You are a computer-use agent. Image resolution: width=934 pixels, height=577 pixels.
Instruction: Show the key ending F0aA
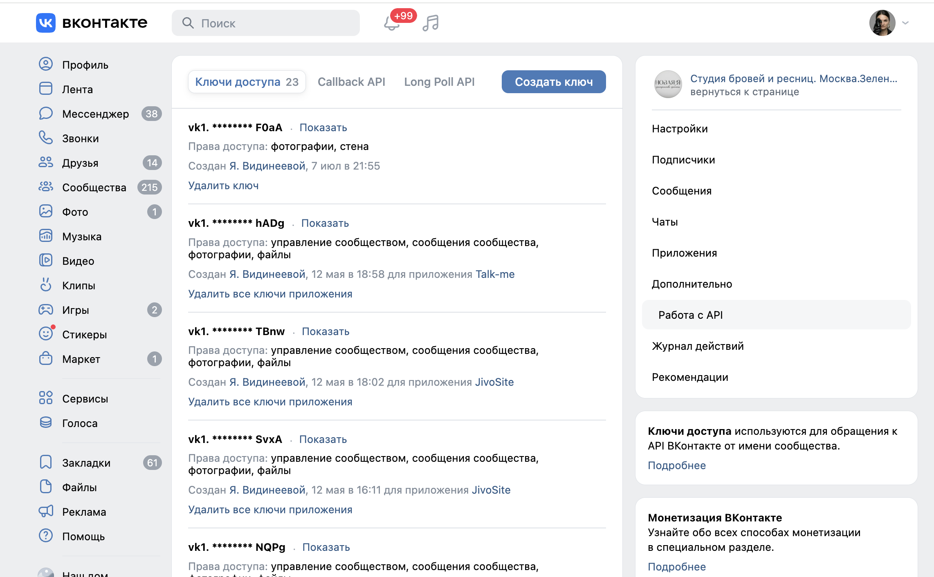(x=323, y=127)
